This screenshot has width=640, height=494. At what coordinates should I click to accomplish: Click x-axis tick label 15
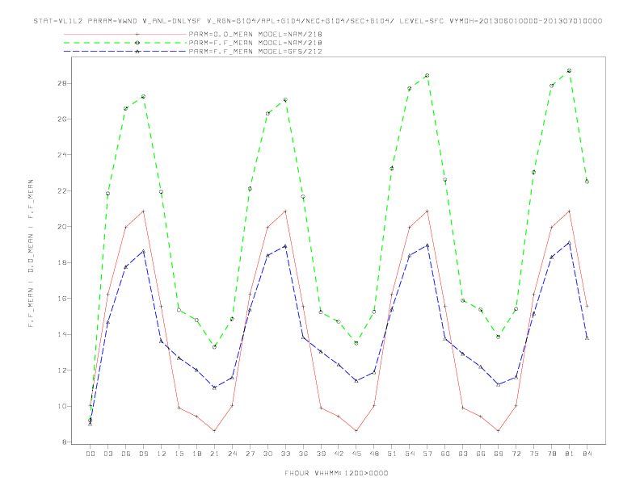179,454
